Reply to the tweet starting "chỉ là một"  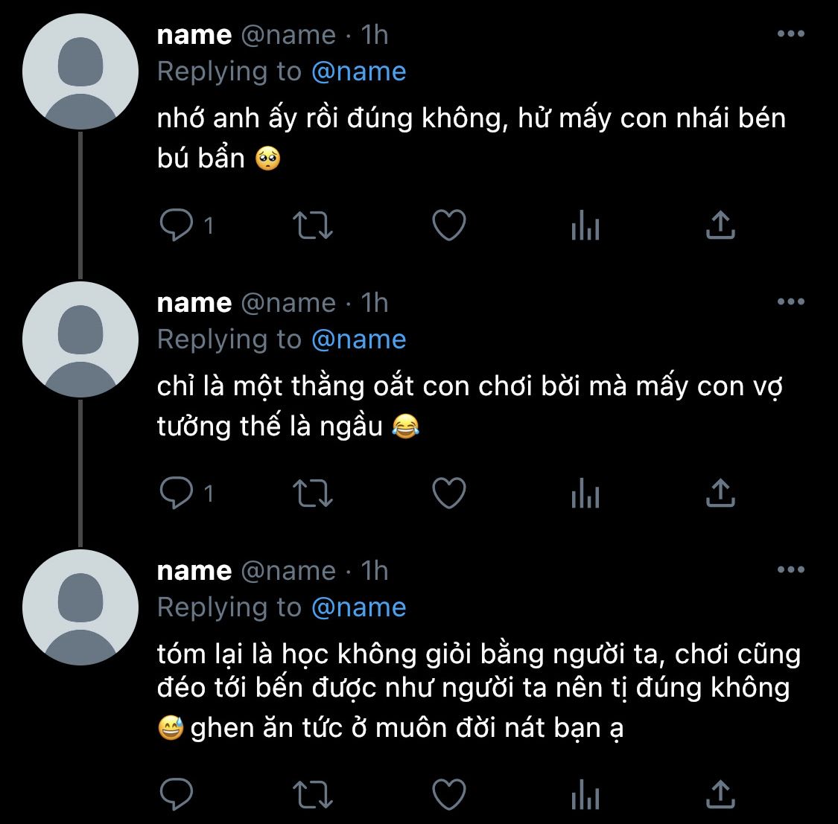coord(177,494)
